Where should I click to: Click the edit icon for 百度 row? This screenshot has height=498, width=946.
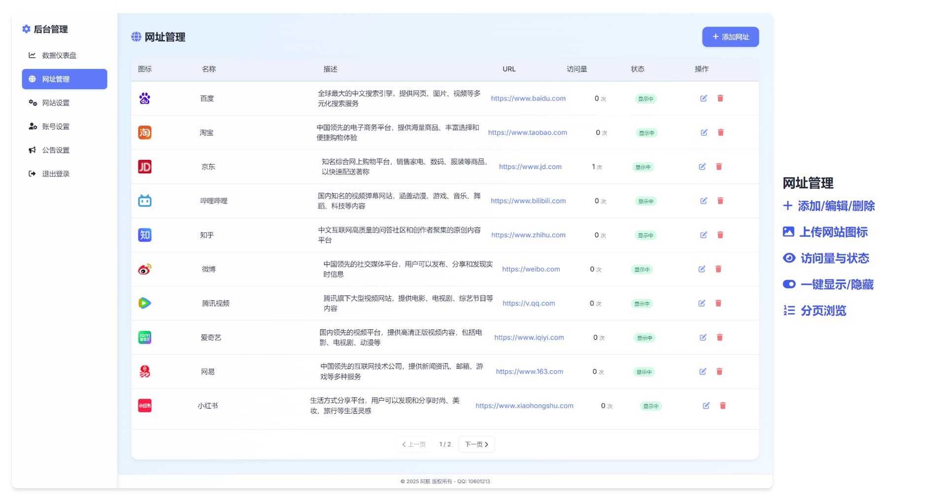(704, 98)
